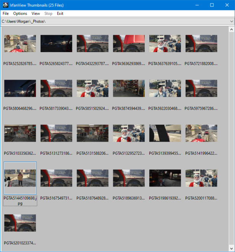
Task: Click filename text PGTA5637639105....
Action: tap(165, 64)
